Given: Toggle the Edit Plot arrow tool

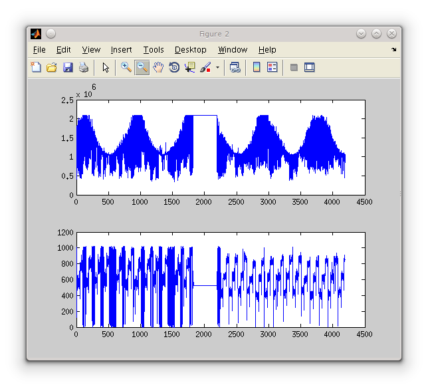Looking at the screenshot, I should click(x=106, y=67).
